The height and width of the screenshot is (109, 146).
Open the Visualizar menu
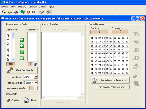coord(33,7)
